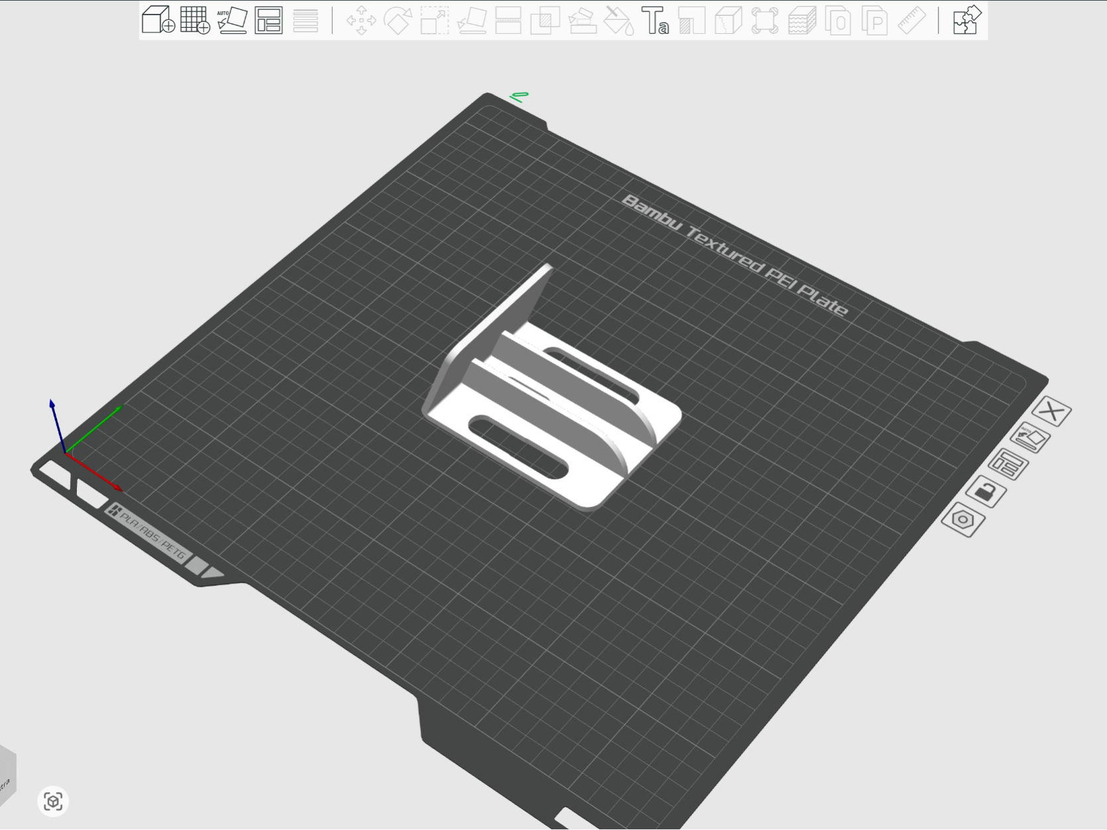Auto orient objects on this plate
This screenshot has width=1107, height=830.
point(1030,438)
